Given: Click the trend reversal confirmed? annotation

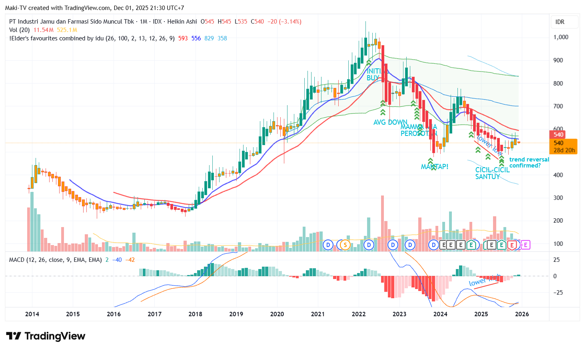Looking at the screenshot, I should click(529, 162).
